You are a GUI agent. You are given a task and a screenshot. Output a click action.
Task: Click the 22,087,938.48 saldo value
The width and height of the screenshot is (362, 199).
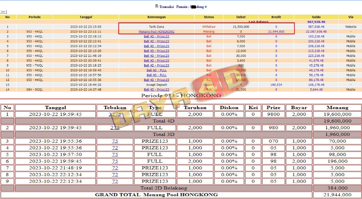coord(316,32)
